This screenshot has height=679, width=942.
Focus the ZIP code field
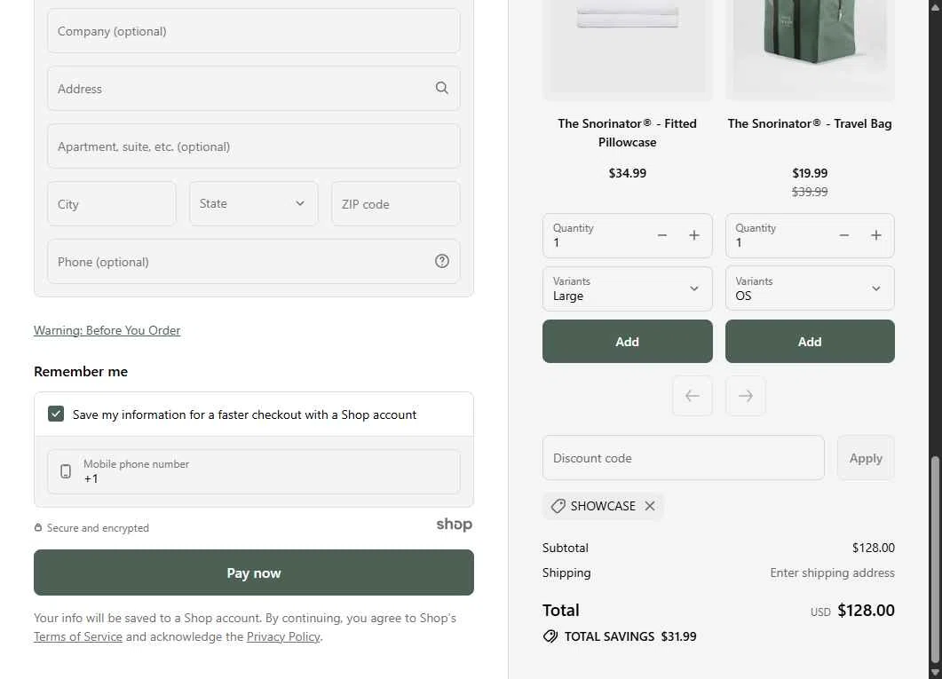[395, 204]
